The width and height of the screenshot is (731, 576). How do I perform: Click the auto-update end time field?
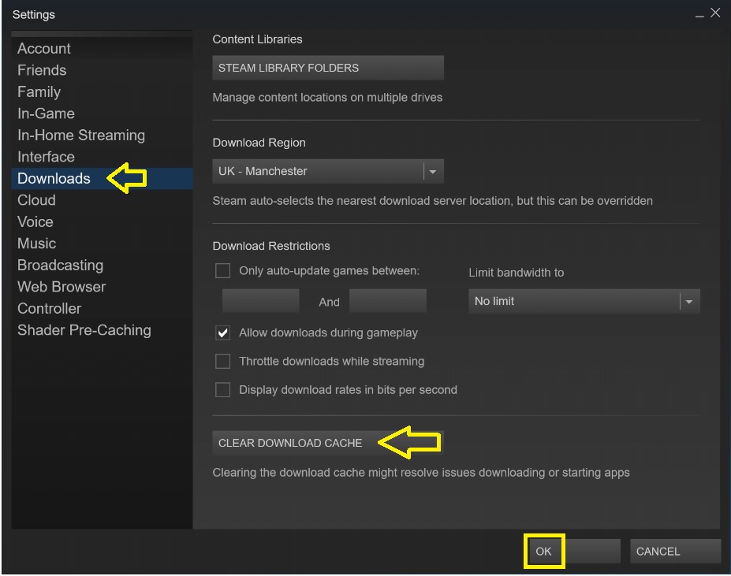(x=387, y=301)
